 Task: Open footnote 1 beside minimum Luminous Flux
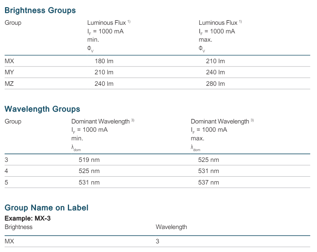[129, 22]
